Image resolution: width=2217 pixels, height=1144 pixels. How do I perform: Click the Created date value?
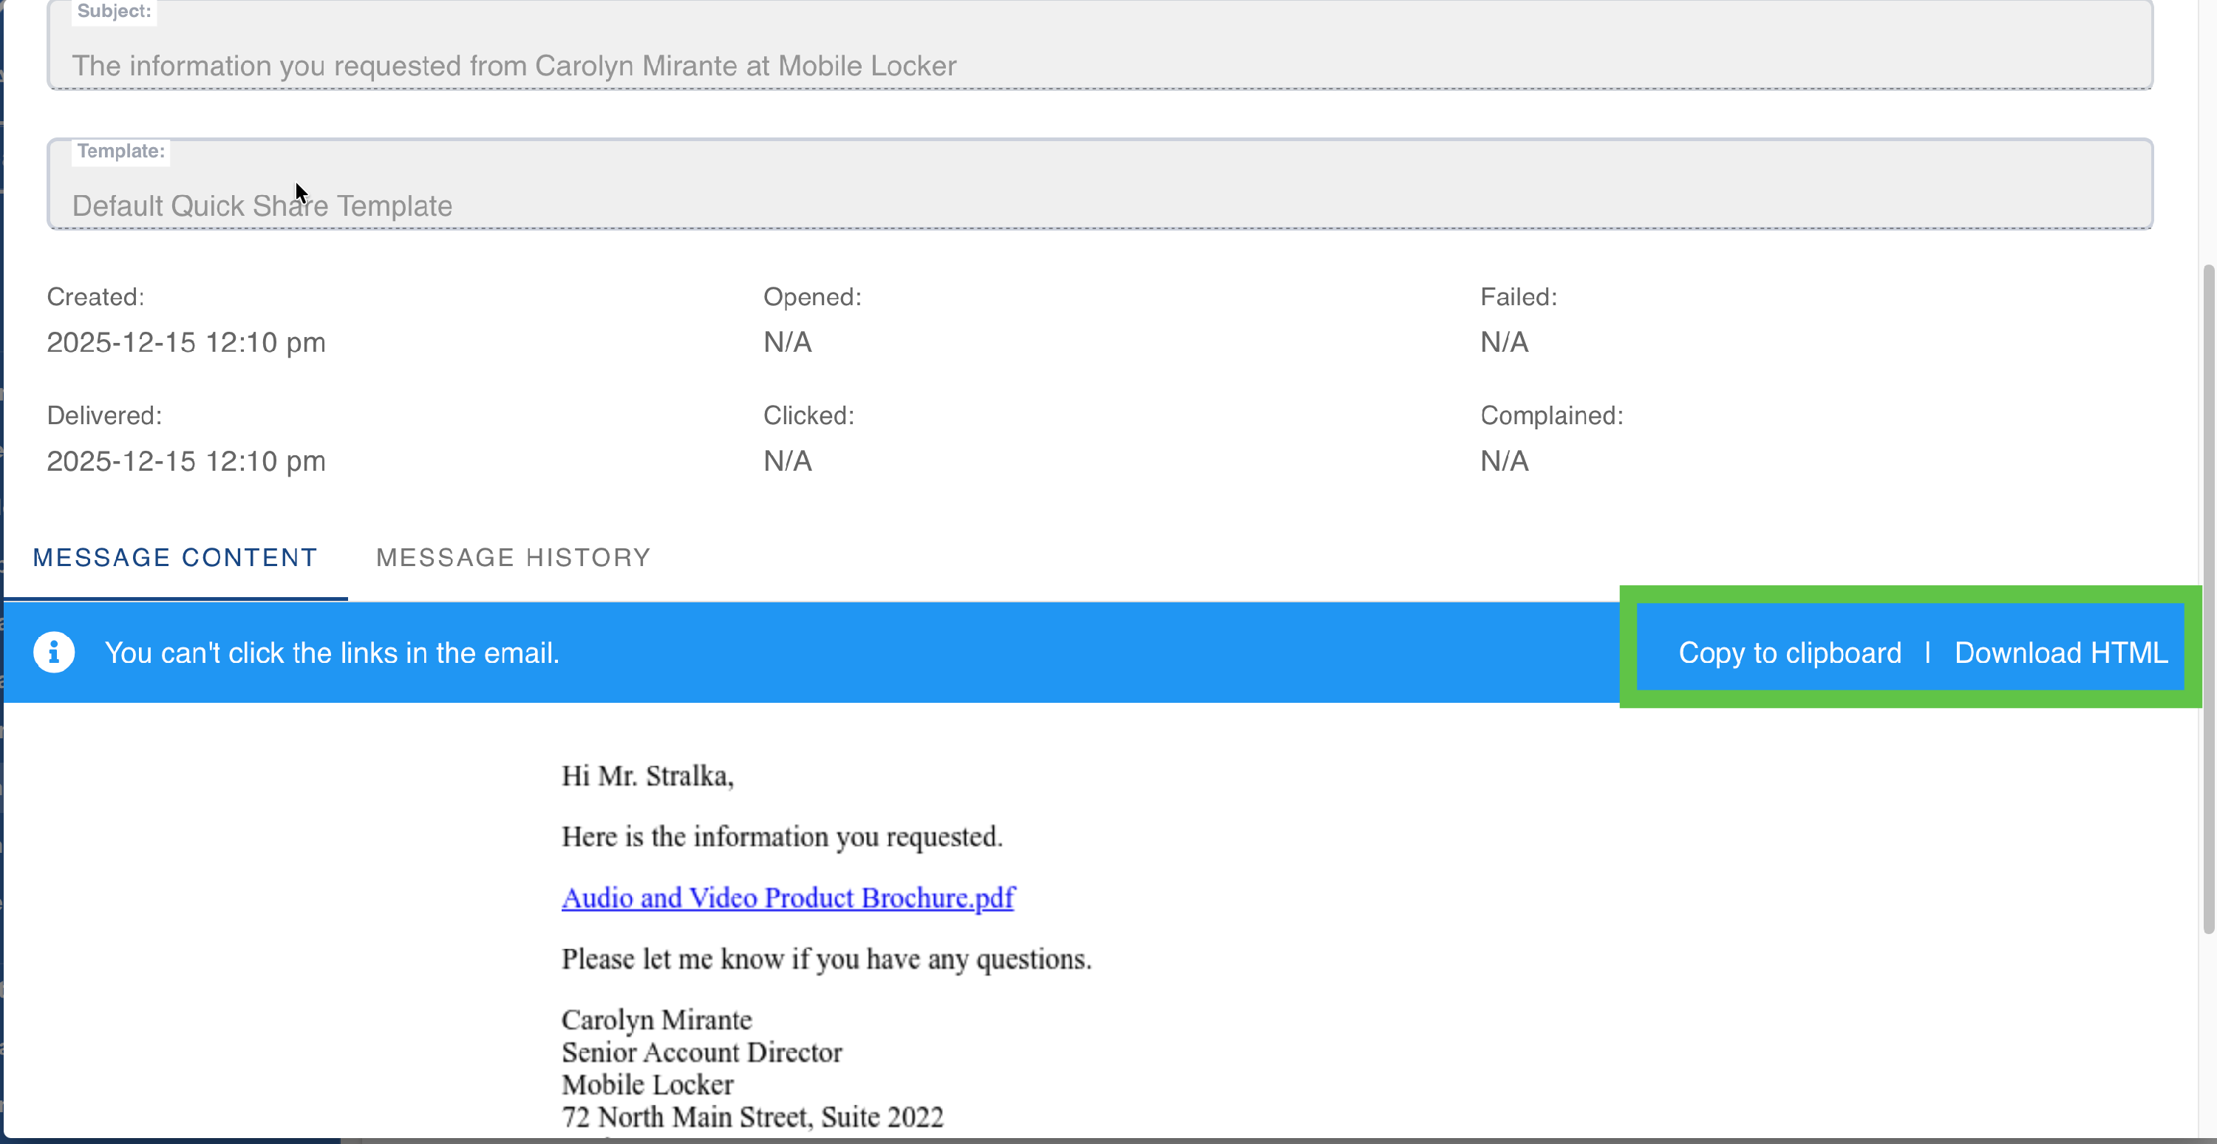[186, 343]
